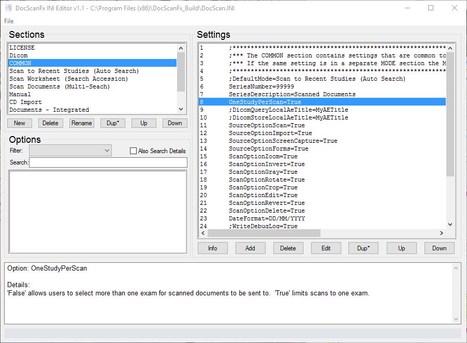Screen dimensions: 467x343
Task: Click the Rename section button
Action: pyautogui.click(x=82, y=123)
